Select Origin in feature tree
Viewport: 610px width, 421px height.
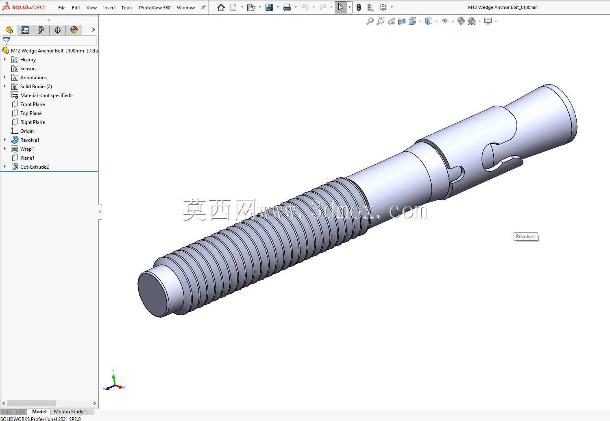[x=27, y=131]
